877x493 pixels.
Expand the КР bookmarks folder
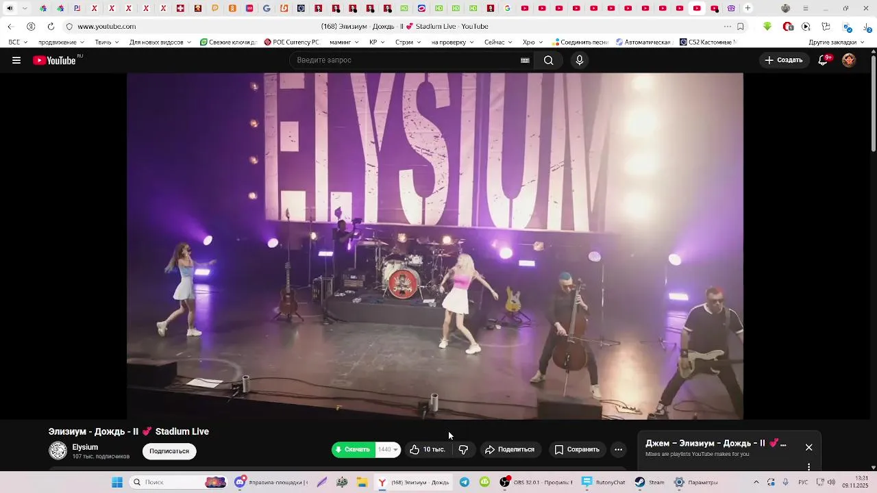378,42
